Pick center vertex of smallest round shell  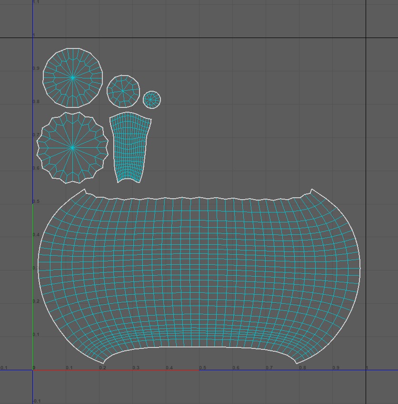pyautogui.click(x=150, y=99)
